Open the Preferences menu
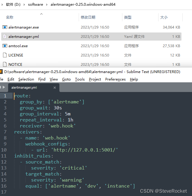The width and height of the screenshot is (192, 196). 115,79
